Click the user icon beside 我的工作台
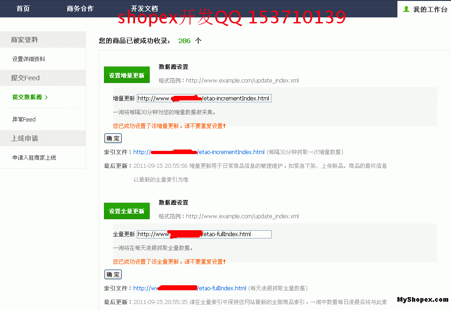Screen dimensions: 451x310 (406, 9)
